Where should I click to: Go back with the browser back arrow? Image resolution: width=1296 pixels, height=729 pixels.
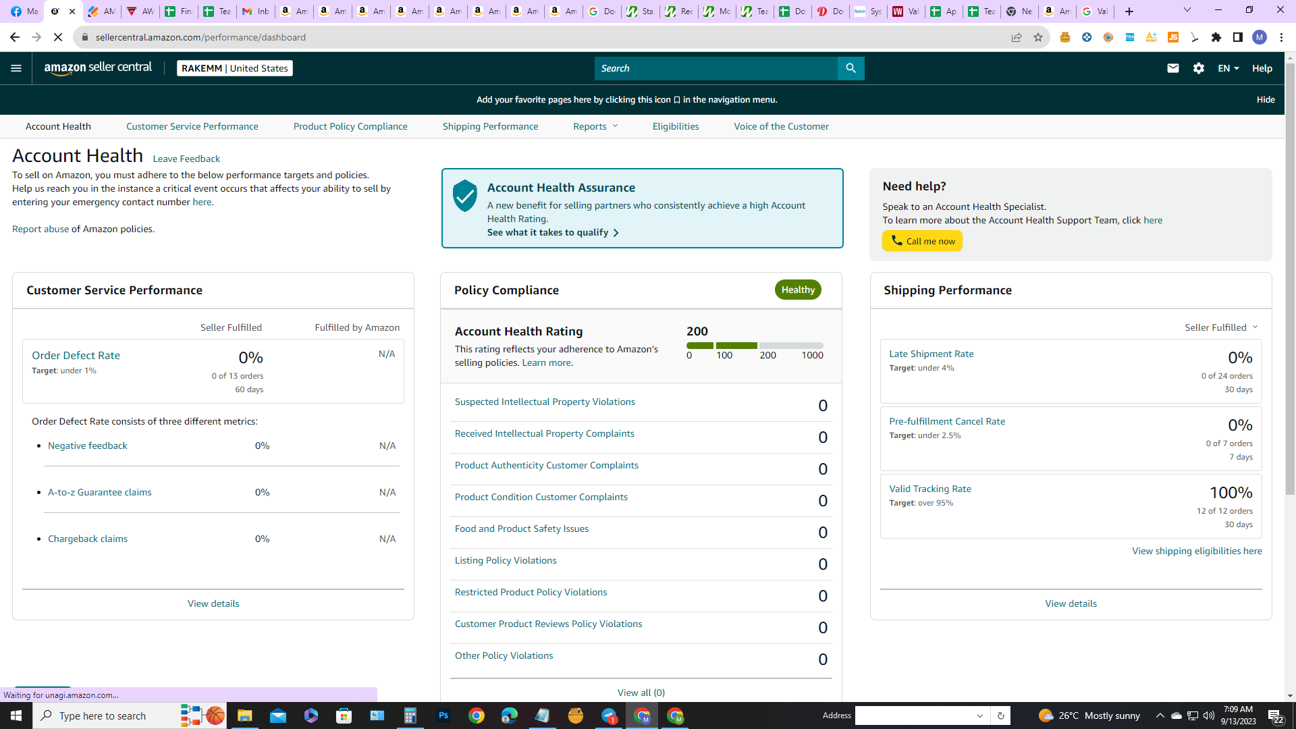tap(15, 37)
